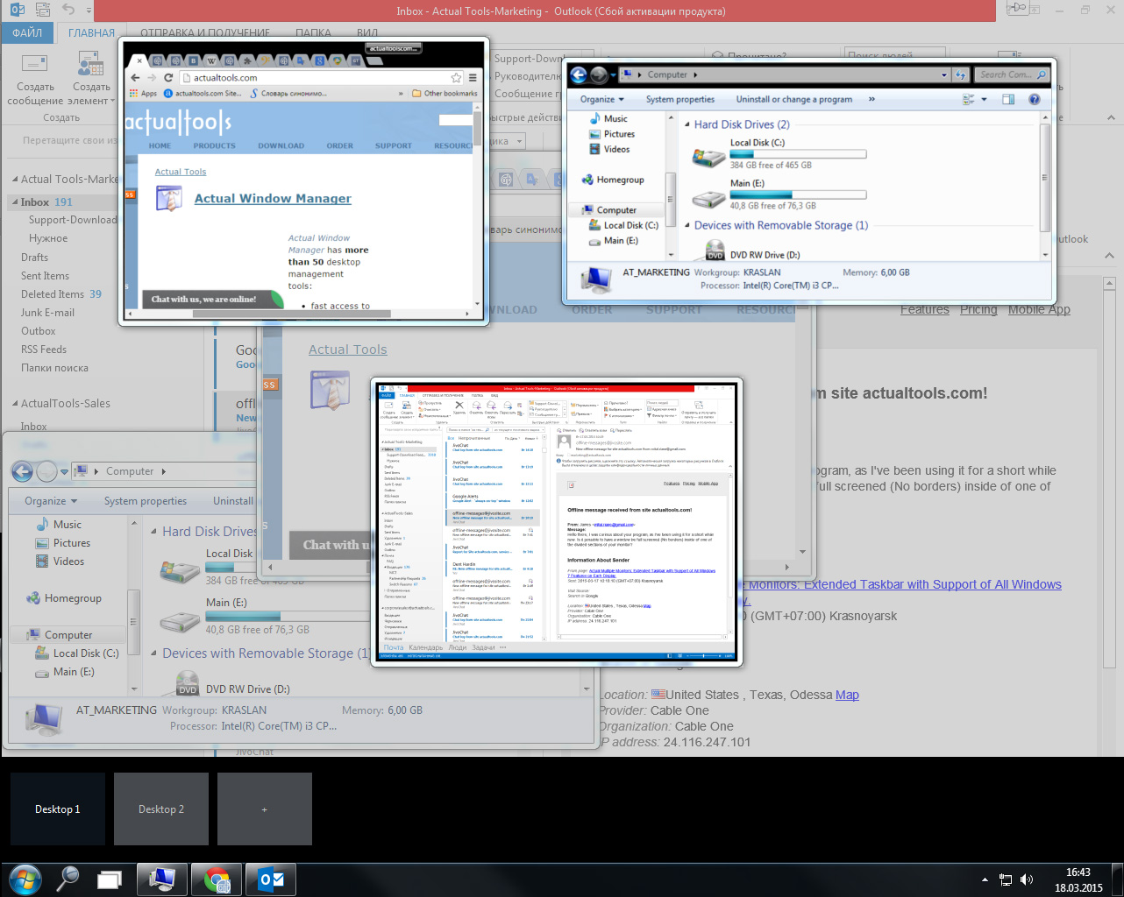1124x897 pixels.
Task: Open Help question mark in Computer preview
Action: [1034, 99]
